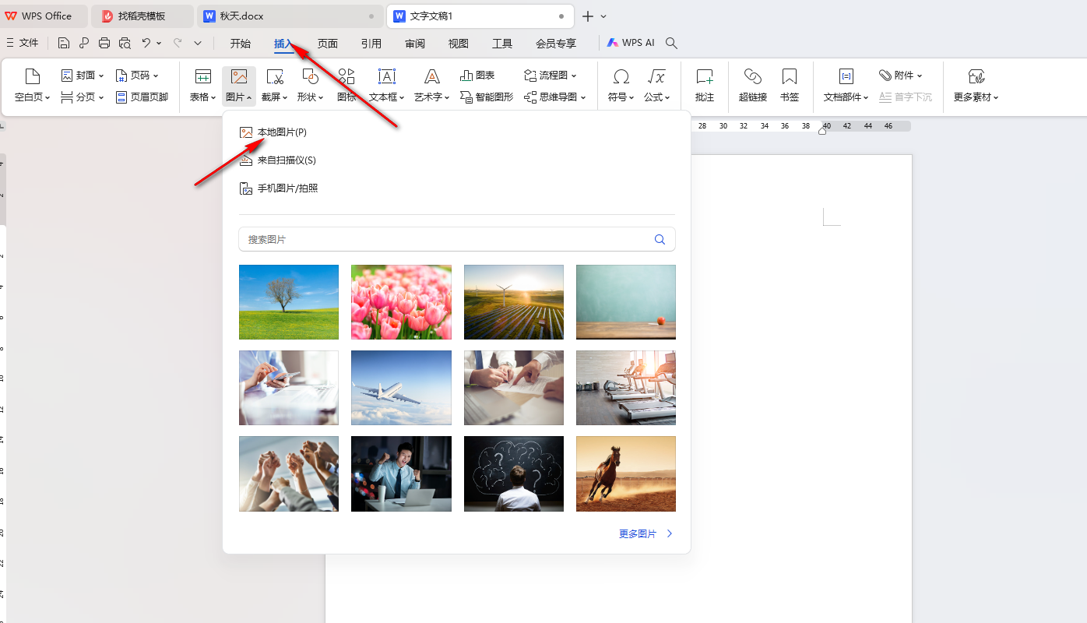Screen dimensions: 1087x623
Task: Add a 批注 comment
Action: [x=704, y=84]
